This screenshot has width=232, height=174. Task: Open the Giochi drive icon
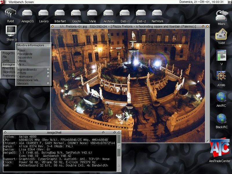76,13
